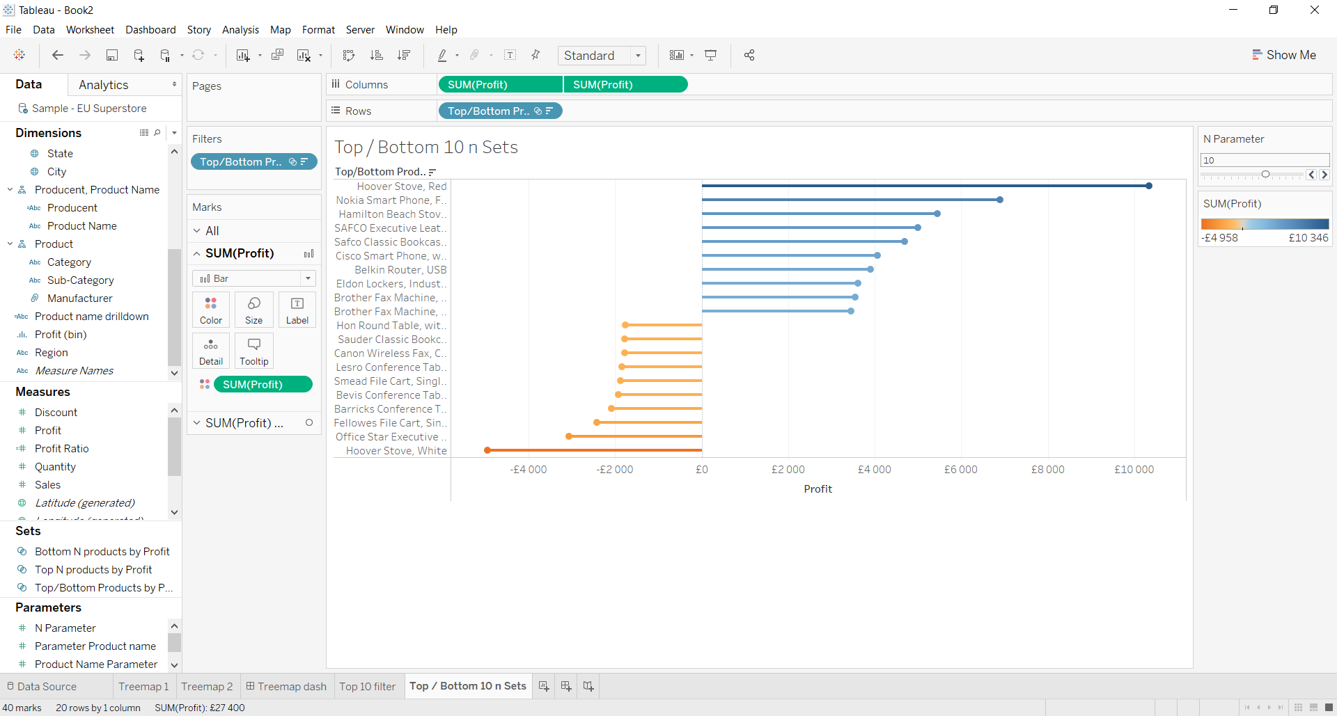
Task: Click the Duplicate worksheet toolbar icon
Action: click(x=277, y=56)
